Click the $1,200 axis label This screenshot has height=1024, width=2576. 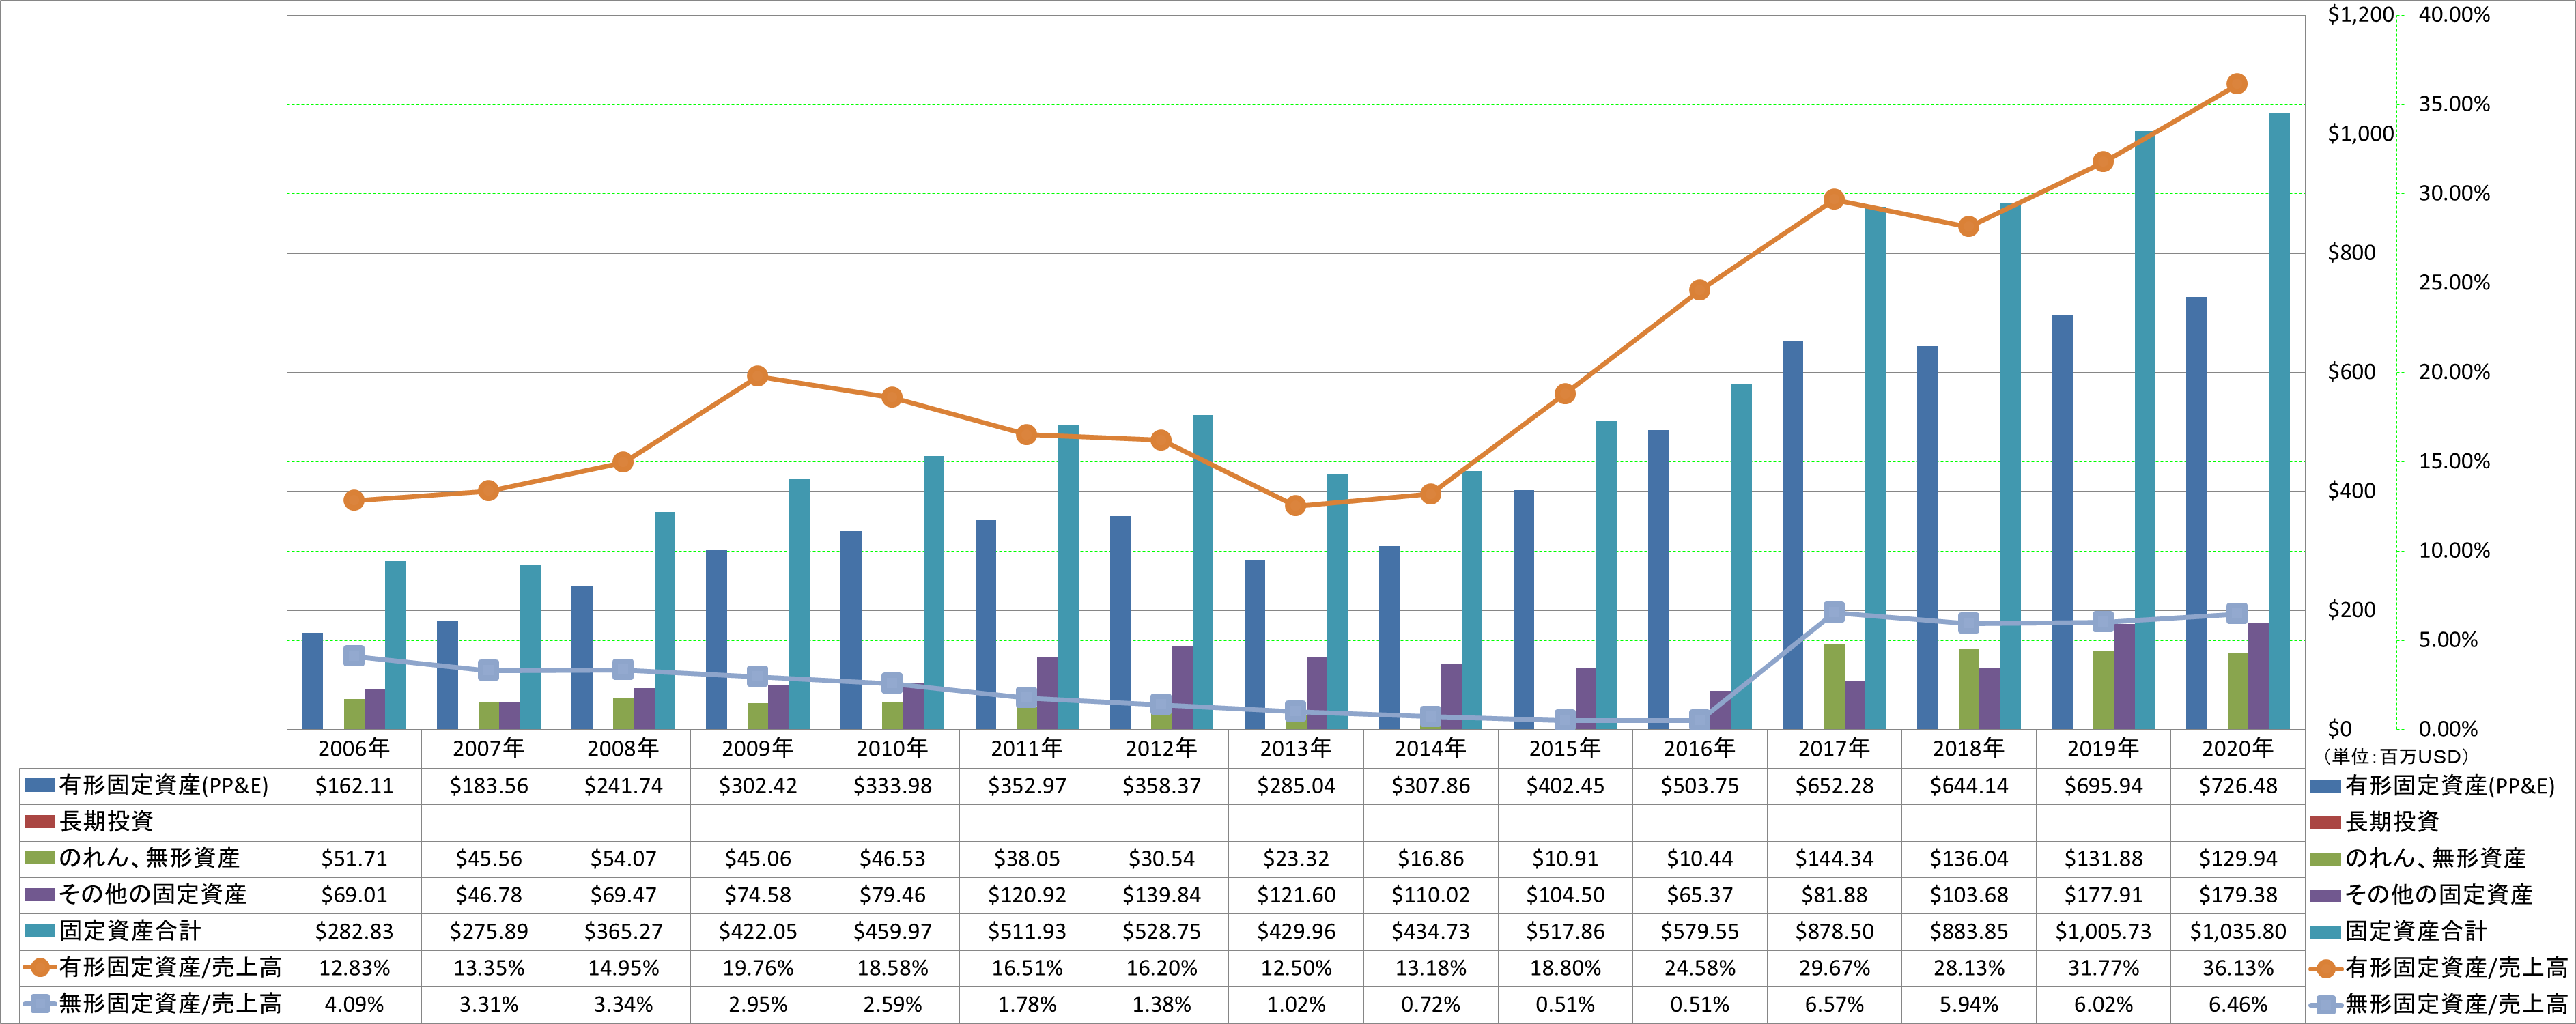(2360, 15)
